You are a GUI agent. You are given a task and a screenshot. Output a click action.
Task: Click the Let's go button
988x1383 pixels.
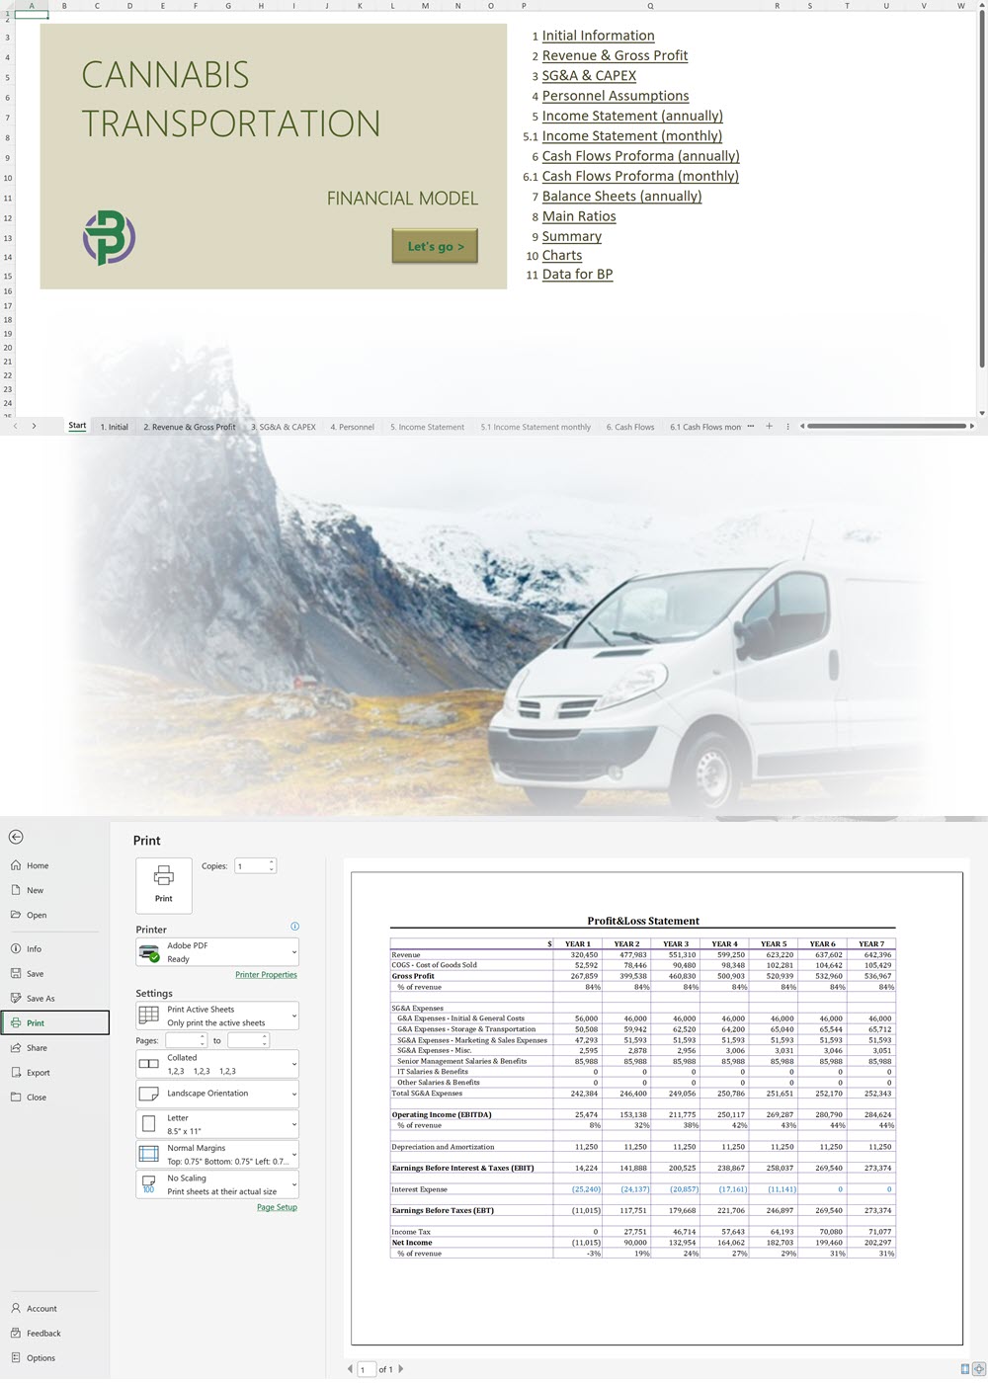click(x=435, y=246)
